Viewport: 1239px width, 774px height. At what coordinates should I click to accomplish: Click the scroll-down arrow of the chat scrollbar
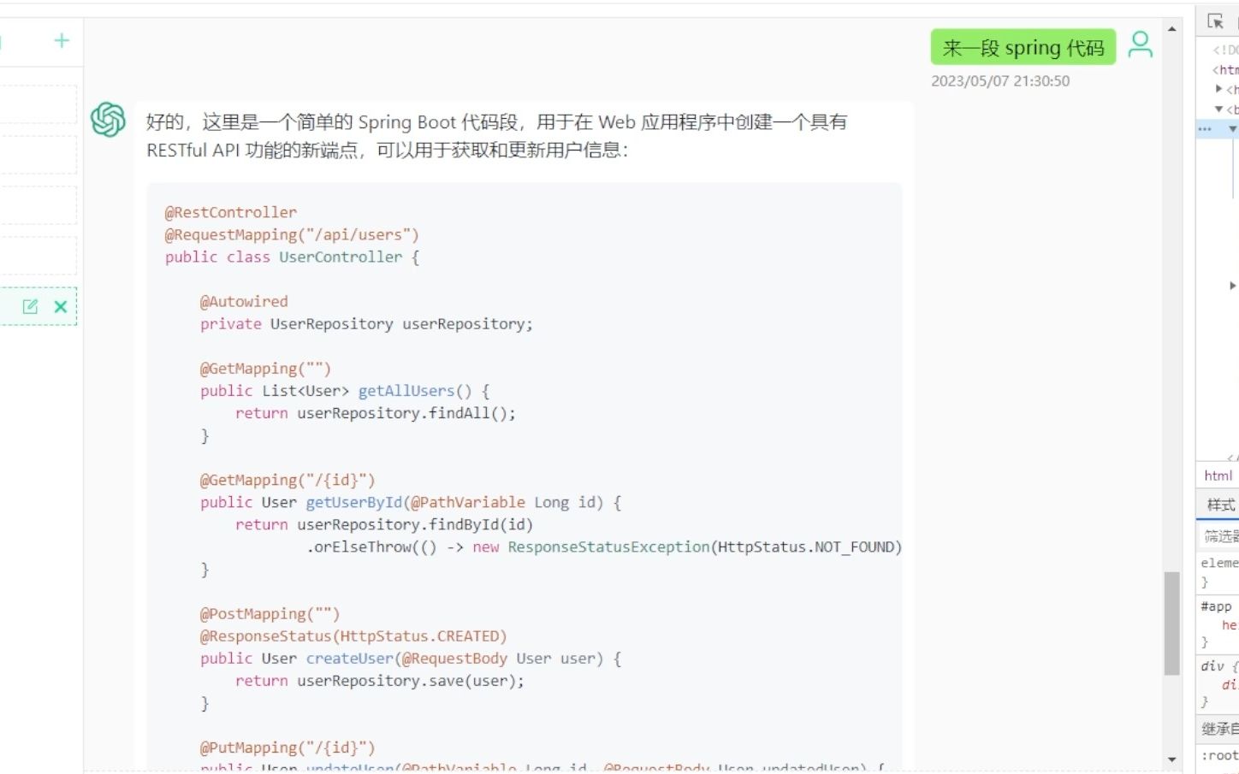(x=1172, y=759)
